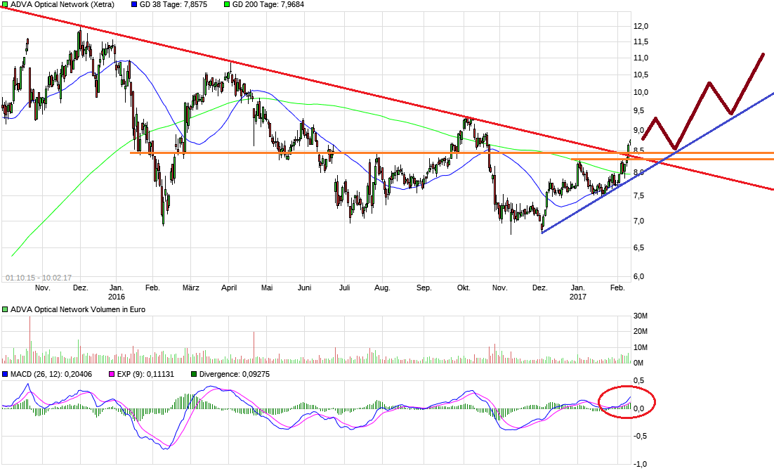774x471 pixels.
Task: Click the Volumen in Euro legend square
Action: (x=5, y=309)
